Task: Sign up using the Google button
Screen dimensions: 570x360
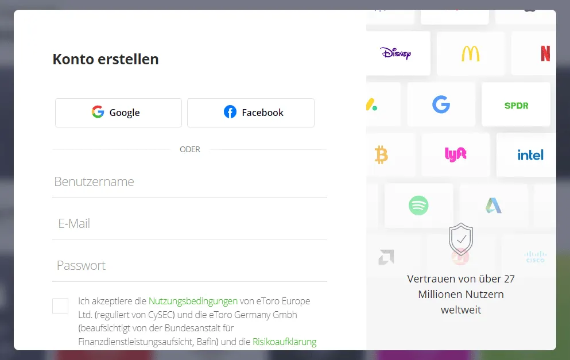Action: point(118,113)
